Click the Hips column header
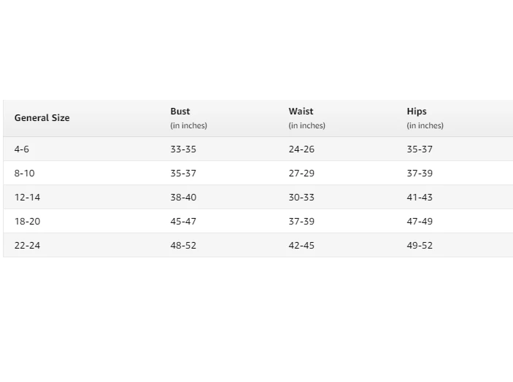Screen dimensions: 513x382 417,112
